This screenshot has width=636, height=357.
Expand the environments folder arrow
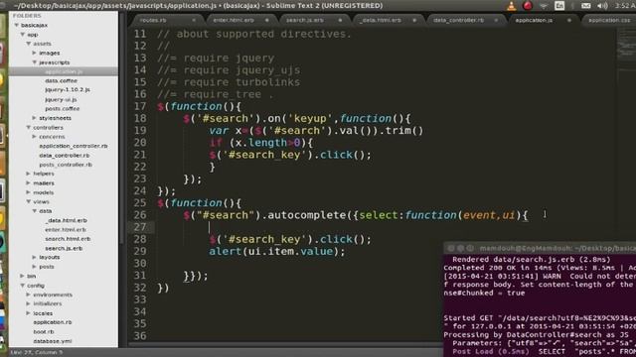(29, 295)
